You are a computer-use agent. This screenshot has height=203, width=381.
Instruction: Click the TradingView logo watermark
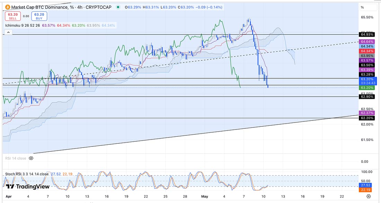click(x=28, y=186)
